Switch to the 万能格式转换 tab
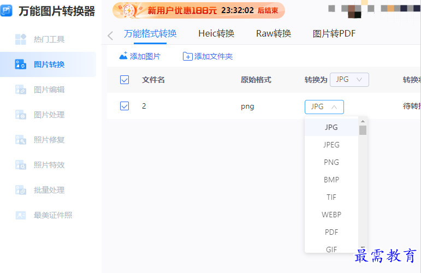 150,33
